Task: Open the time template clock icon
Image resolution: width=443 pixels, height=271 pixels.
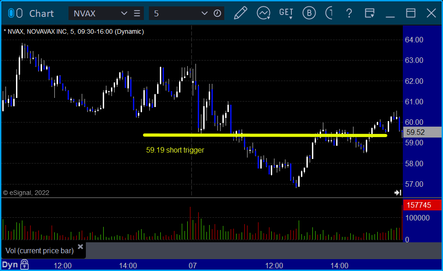Action: coord(217,13)
